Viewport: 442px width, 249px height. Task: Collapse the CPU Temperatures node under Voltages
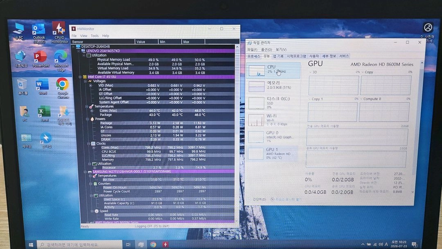point(87,106)
